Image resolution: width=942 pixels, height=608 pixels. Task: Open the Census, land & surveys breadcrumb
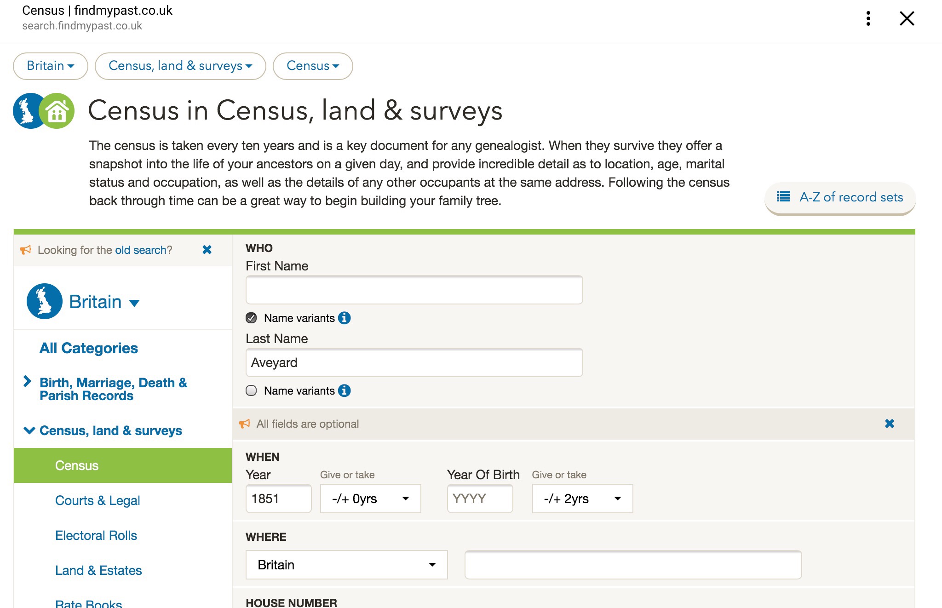[180, 66]
